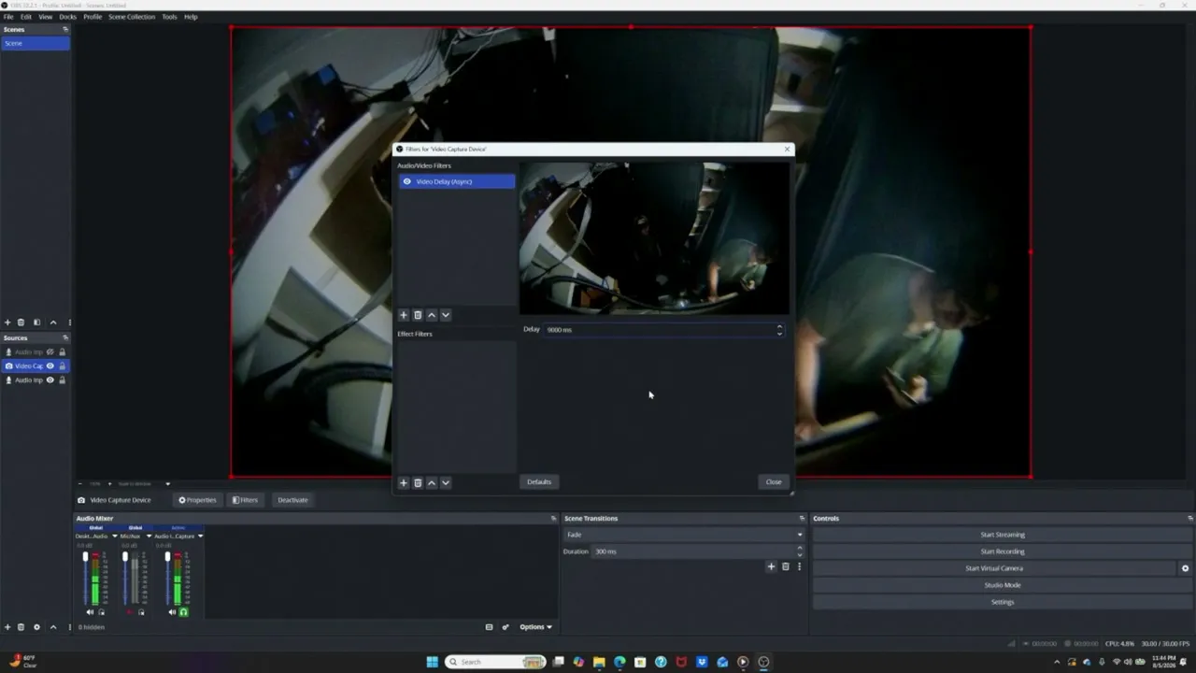
Task: Open transition properties three-dot menu
Action: click(x=799, y=566)
